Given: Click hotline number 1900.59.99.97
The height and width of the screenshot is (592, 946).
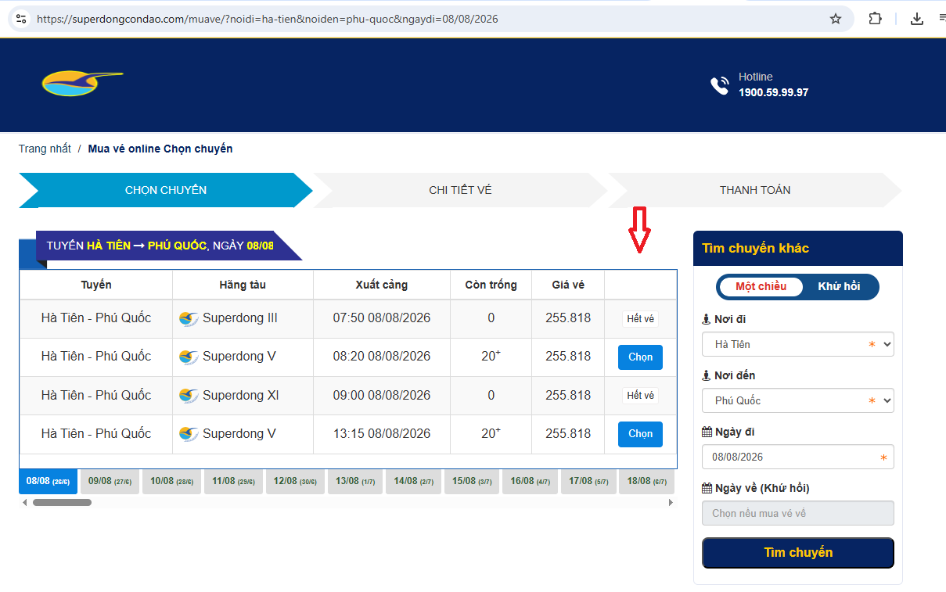Looking at the screenshot, I should [x=773, y=92].
